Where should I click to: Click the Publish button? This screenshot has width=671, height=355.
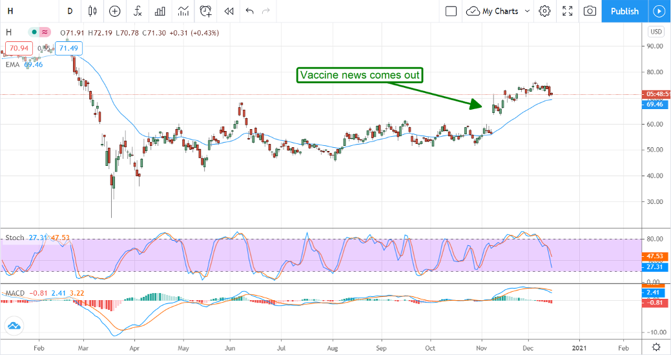click(624, 11)
